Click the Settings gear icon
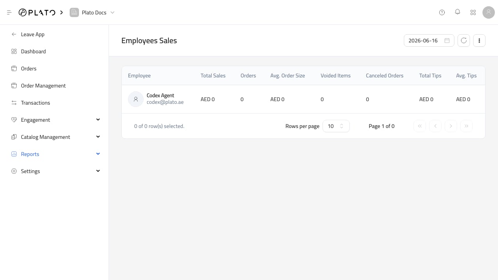Screen dimensions: 498x280 [x=14, y=171]
